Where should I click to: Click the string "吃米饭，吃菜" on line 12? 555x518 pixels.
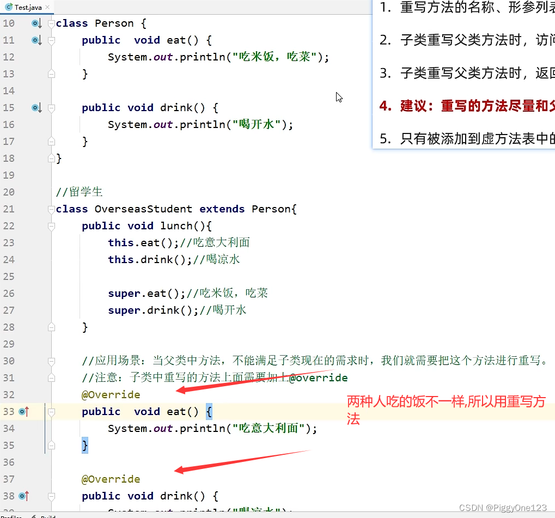click(275, 57)
